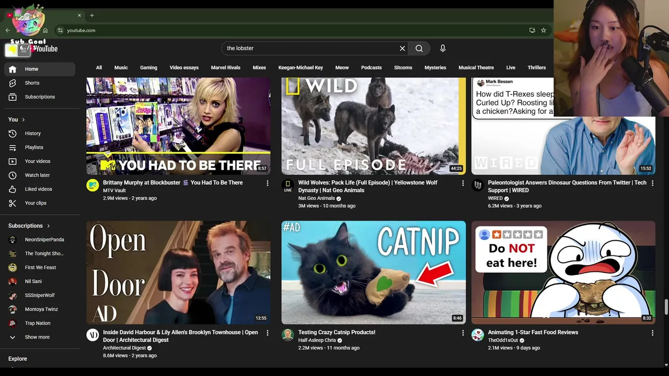
Task: Select the Music filter chip
Action: click(x=121, y=67)
